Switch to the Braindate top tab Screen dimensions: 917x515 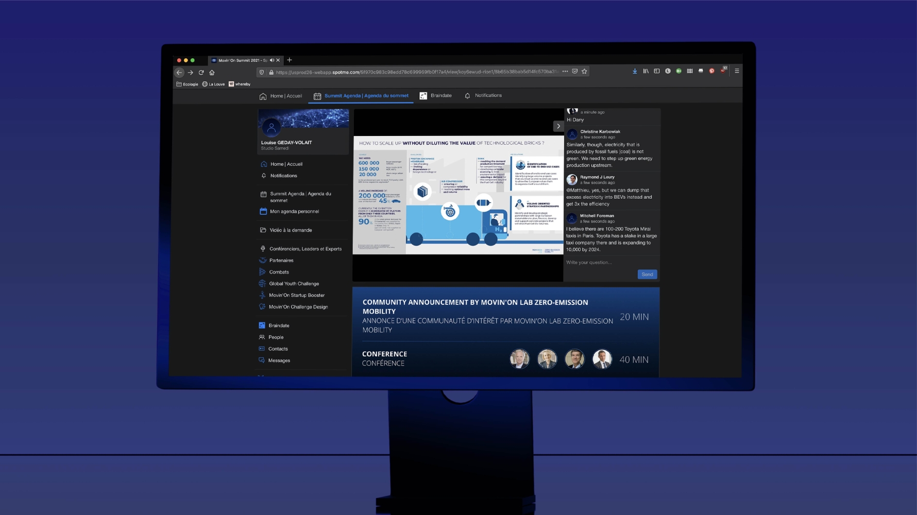(x=436, y=96)
